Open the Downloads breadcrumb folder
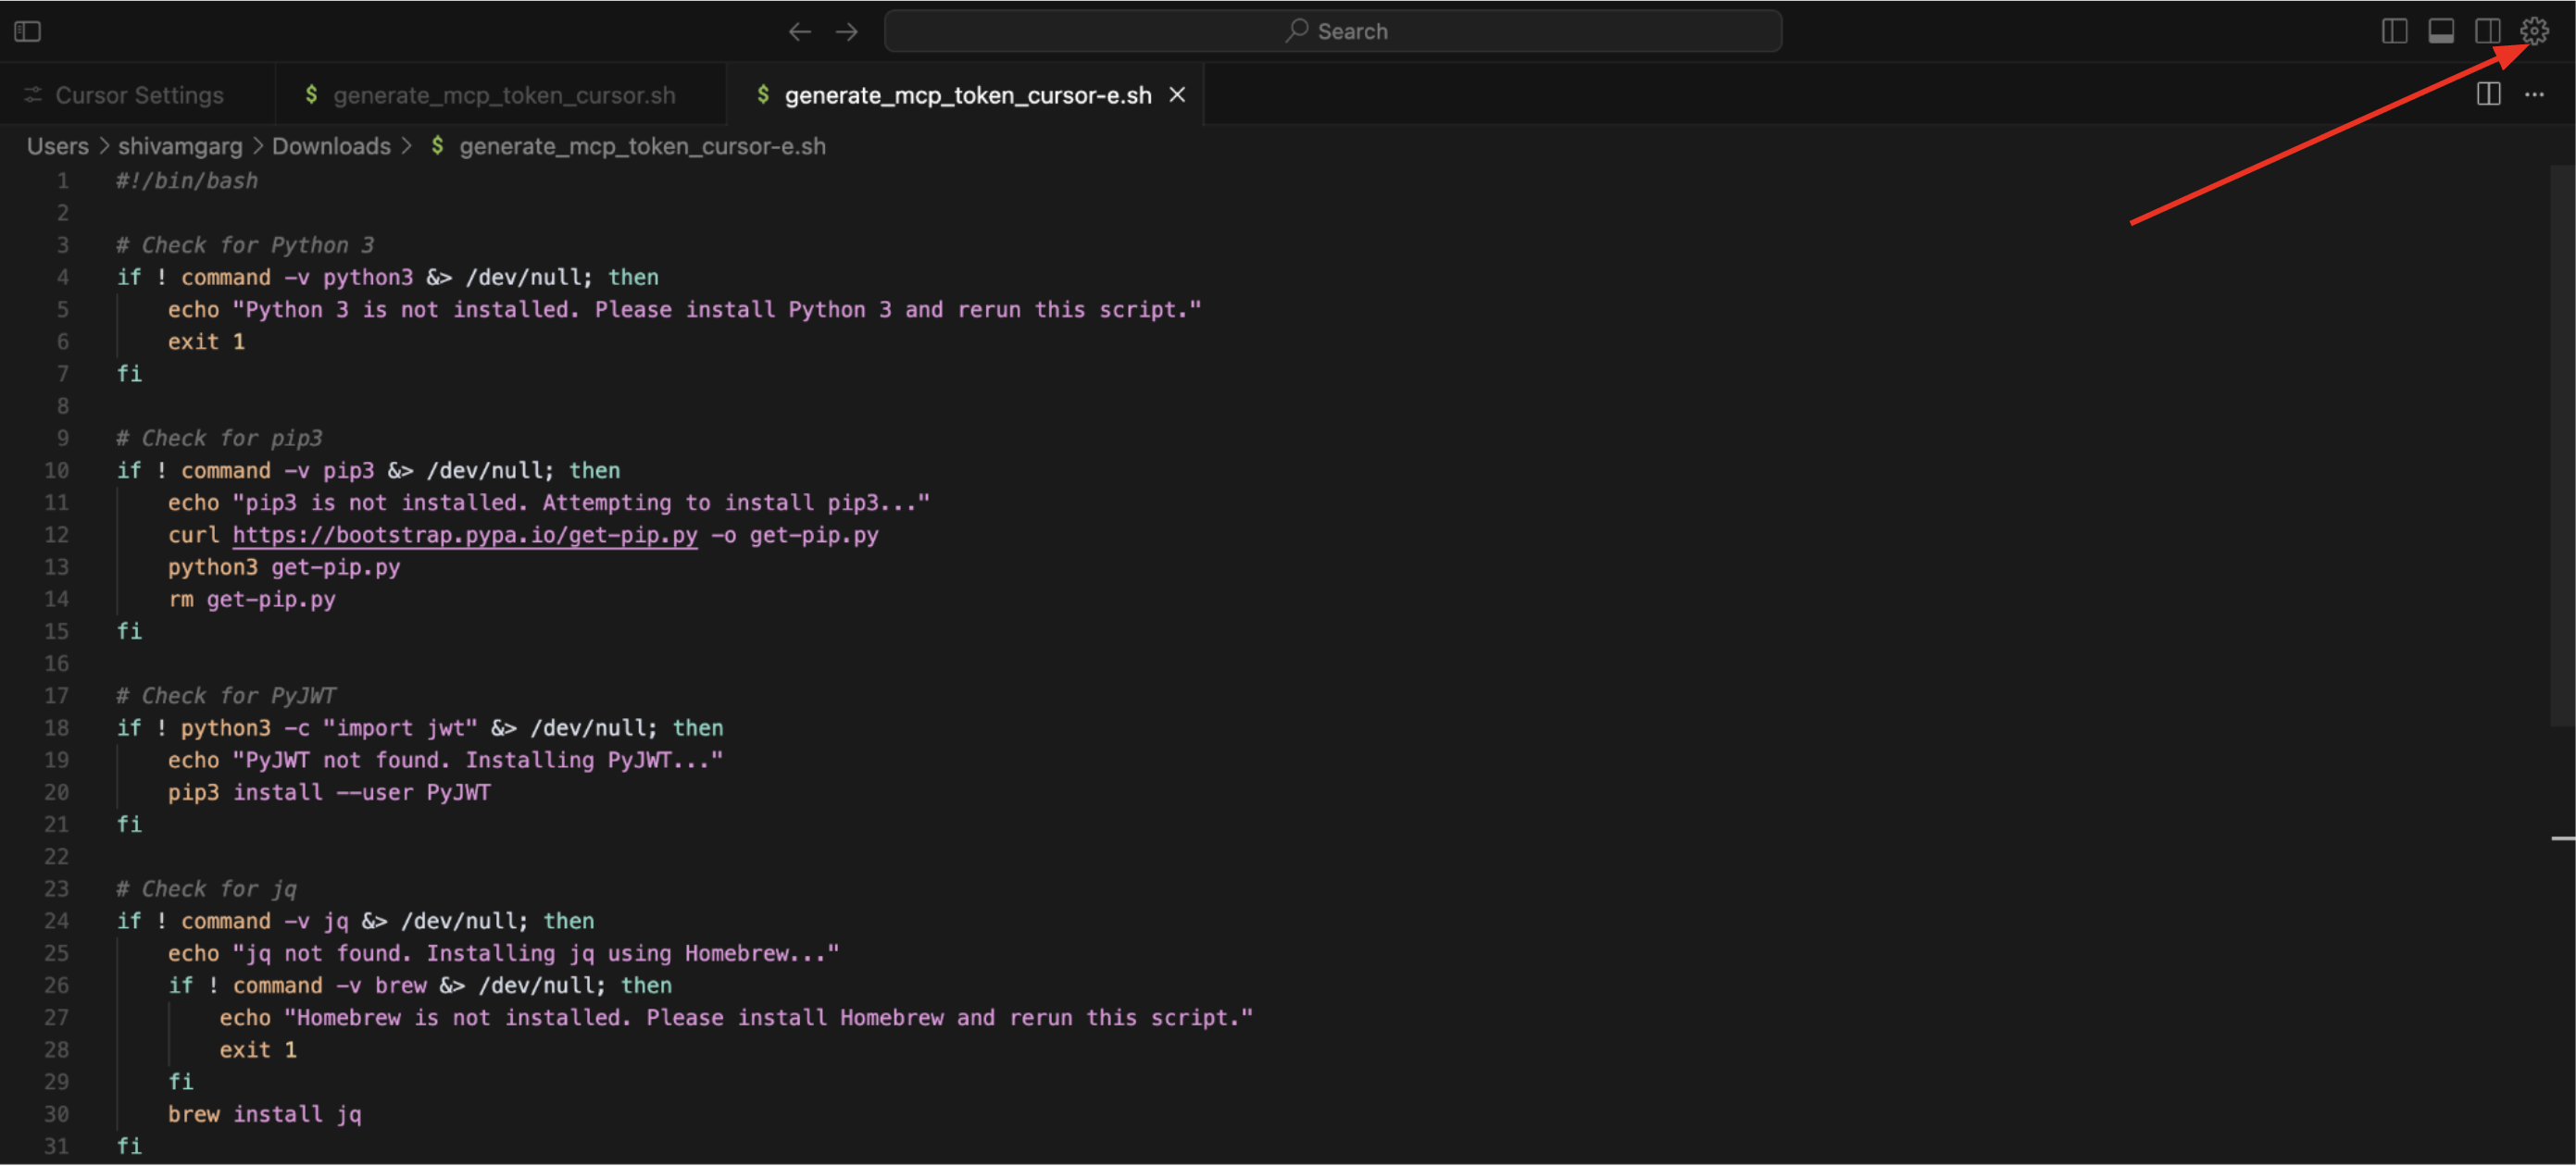2576x1166 pixels. [x=331, y=146]
